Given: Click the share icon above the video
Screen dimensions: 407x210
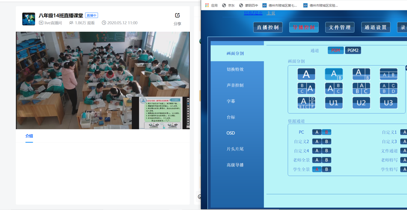Looking at the screenshot, I should 177,16.
